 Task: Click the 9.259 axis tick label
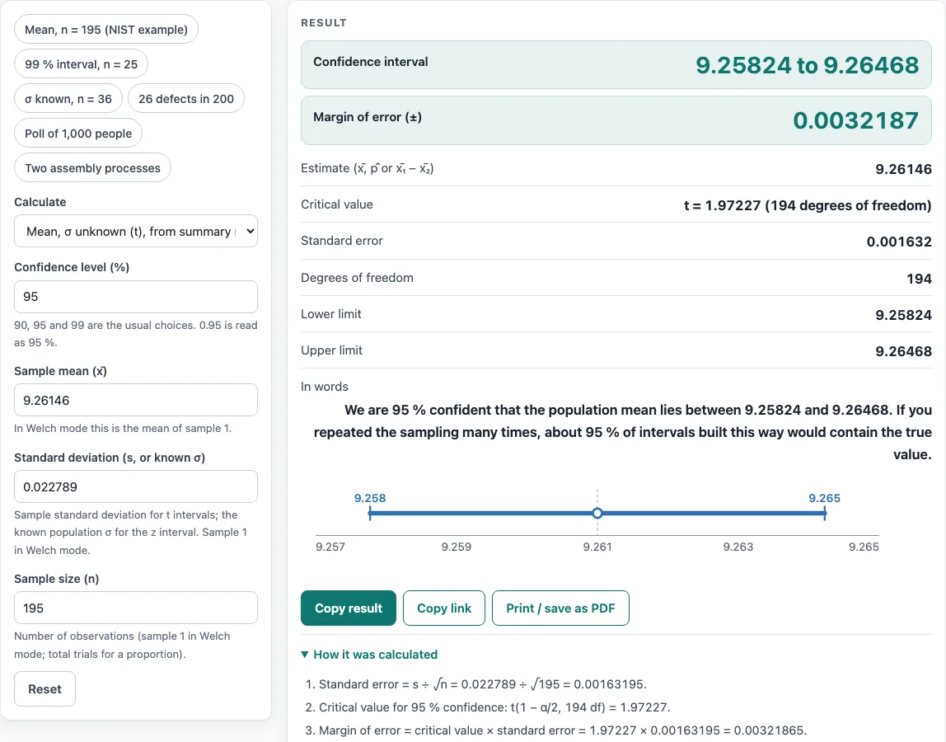coord(457,547)
